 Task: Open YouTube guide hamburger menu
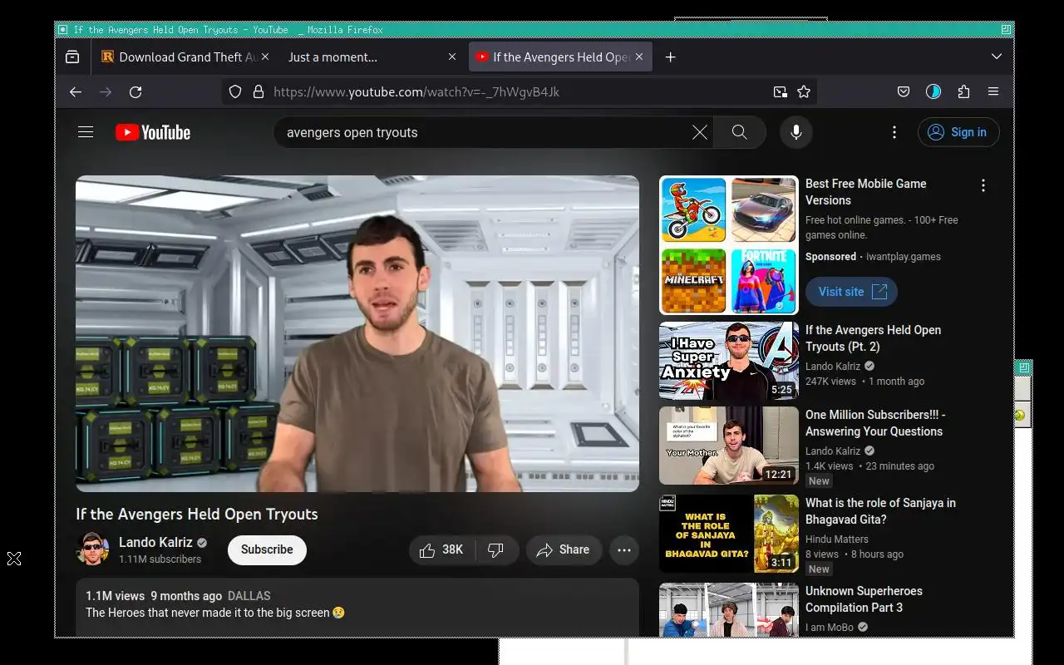click(x=86, y=132)
